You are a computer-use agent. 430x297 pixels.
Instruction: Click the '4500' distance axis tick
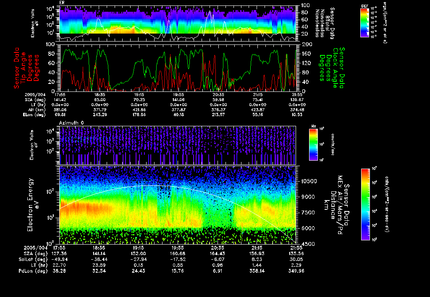pyautogui.click(x=307, y=244)
